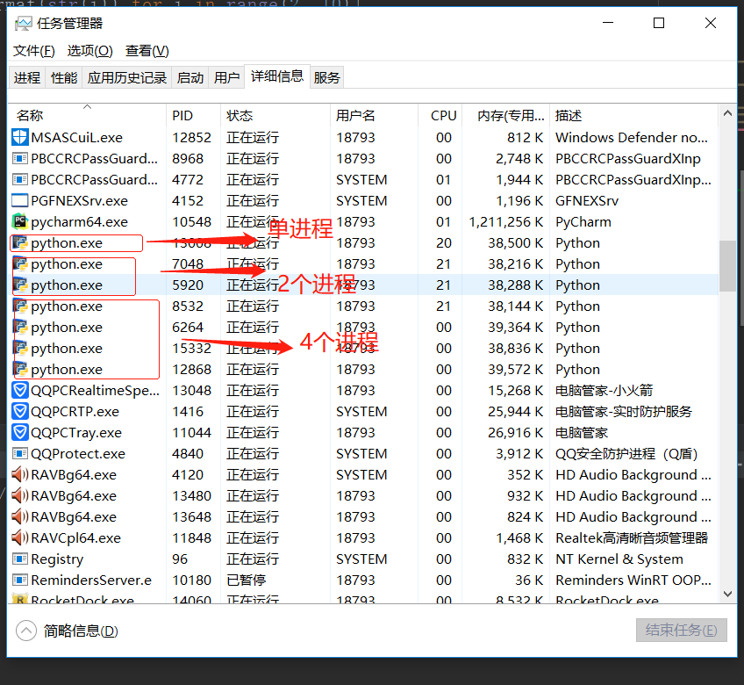Screen dimensions: 744x685
Task: Minimize the Task Manager window
Action: pos(608,23)
